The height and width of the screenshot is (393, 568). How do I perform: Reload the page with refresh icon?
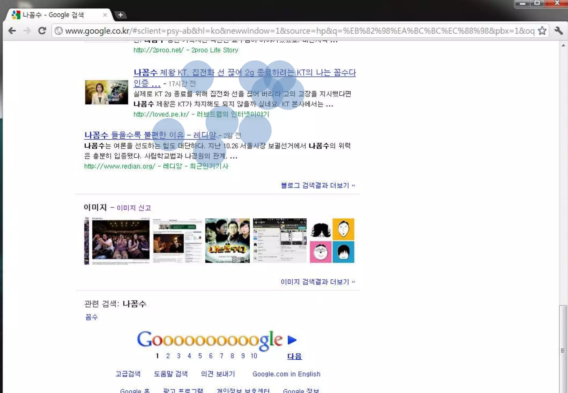(42, 31)
